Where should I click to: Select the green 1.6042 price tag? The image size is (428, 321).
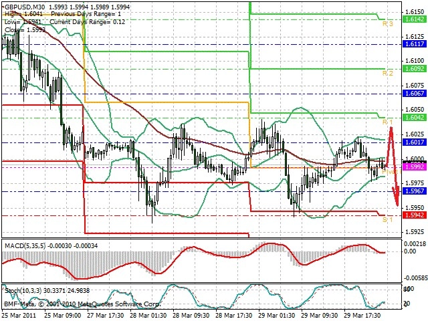(414, 118)
